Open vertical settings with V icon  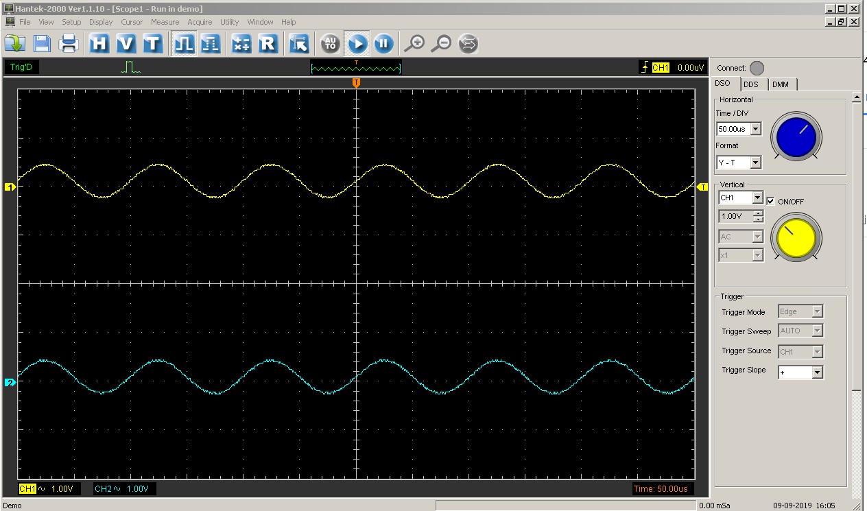coord(126,44)
